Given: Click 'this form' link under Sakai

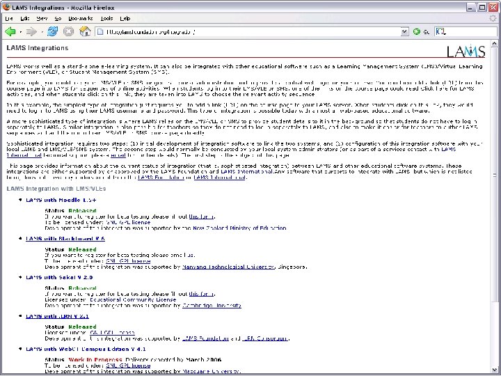Looking at the screenshot, I should point(201,294).
